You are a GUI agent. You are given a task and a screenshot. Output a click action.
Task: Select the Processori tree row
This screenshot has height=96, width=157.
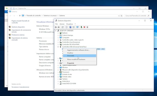pyautogui.click(x=66, y=72)
